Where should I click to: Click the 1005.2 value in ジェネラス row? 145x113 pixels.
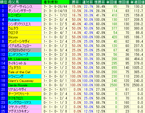(138, 68)
